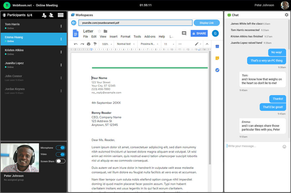The image size is (291, 193).
Task: Open the emoji picker in chat
Action: click(284, 146)
